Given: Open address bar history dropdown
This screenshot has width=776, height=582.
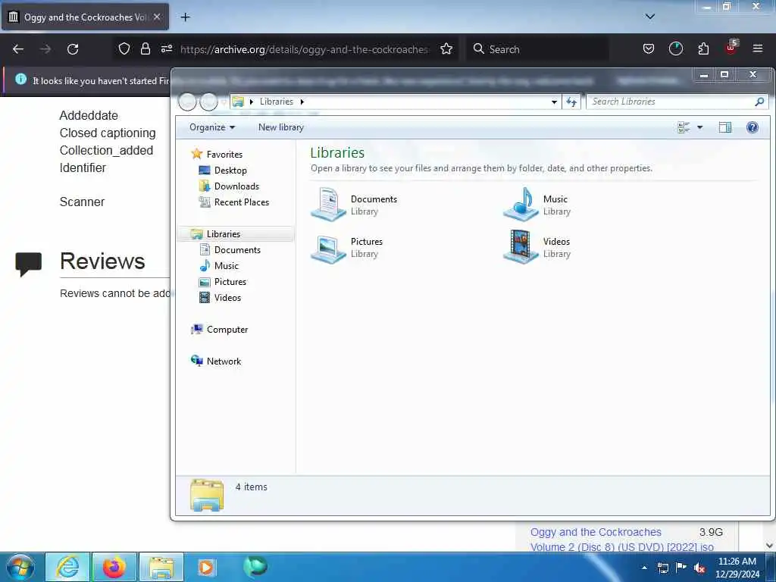Looking at the screenshot, I should coord(554,102).
